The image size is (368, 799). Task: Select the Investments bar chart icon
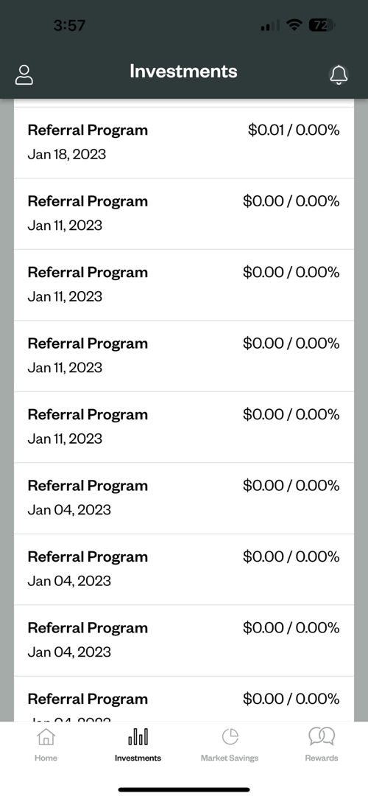click(x=138, y=737)
